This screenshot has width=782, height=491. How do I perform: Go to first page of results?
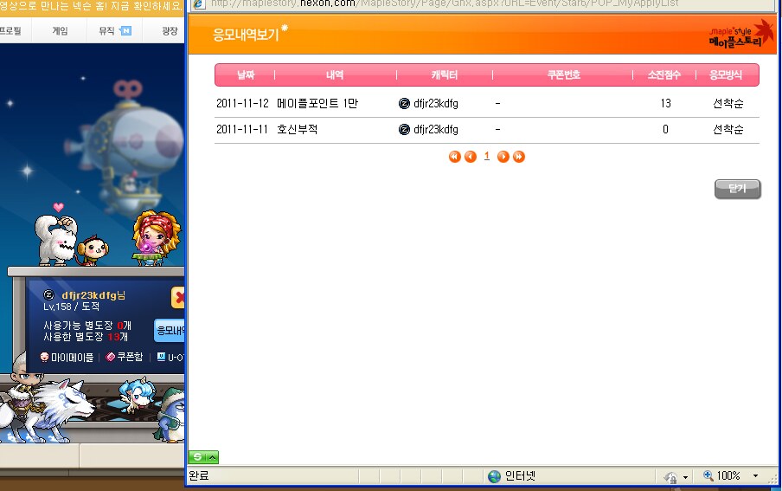click(x=454, y=157)
